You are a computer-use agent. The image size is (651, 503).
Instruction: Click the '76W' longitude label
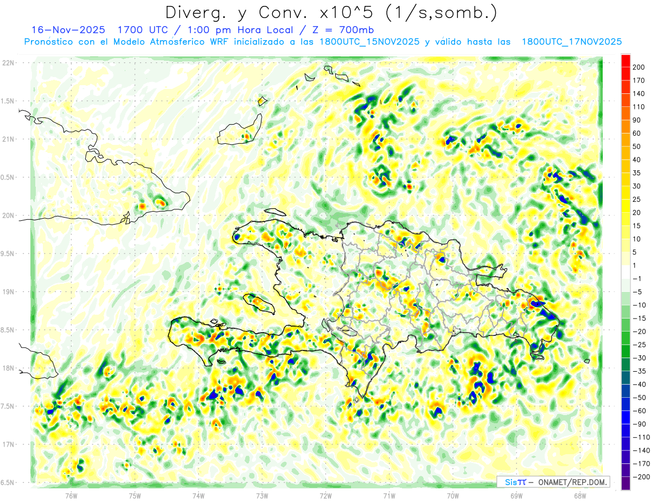pyautogui.click(x=71, y=496)
